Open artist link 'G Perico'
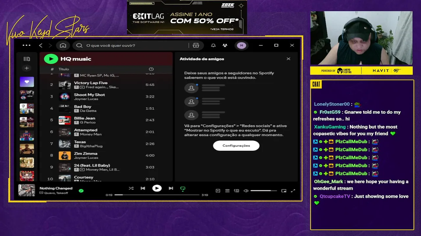 (87, 123)
